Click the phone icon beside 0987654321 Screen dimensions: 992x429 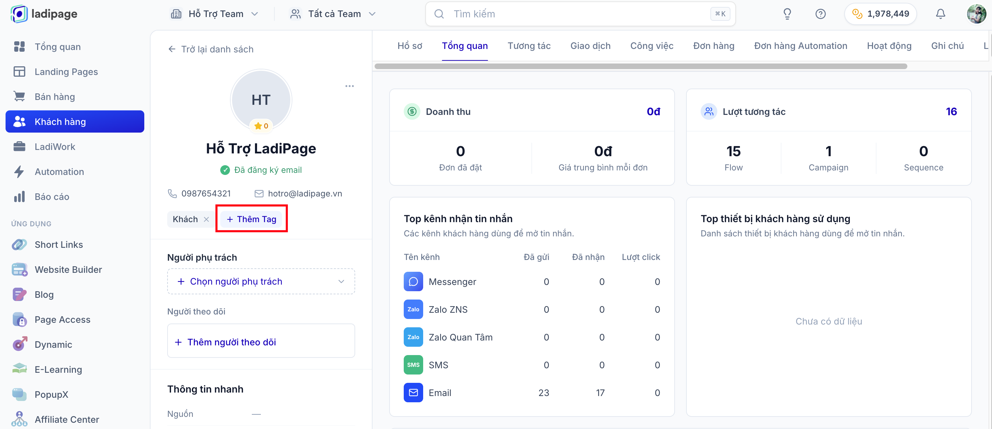pos(172,193)
